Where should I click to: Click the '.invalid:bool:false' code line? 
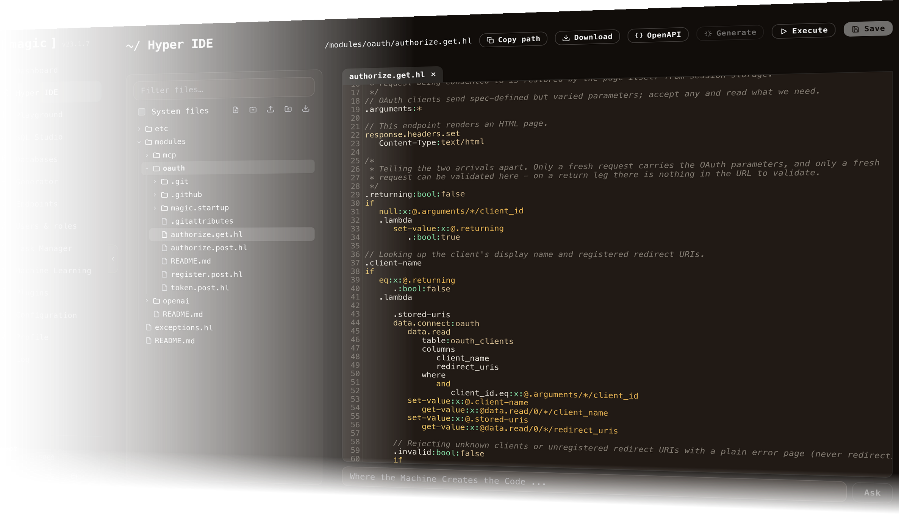(x=438, y=453)
